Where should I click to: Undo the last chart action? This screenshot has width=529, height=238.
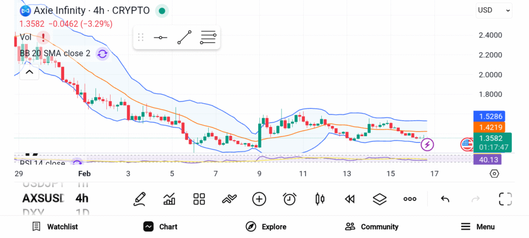point(445,199)
